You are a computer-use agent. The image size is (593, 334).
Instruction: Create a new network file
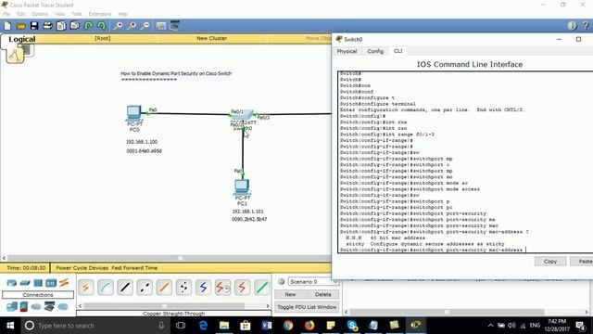tap(7, 26)
